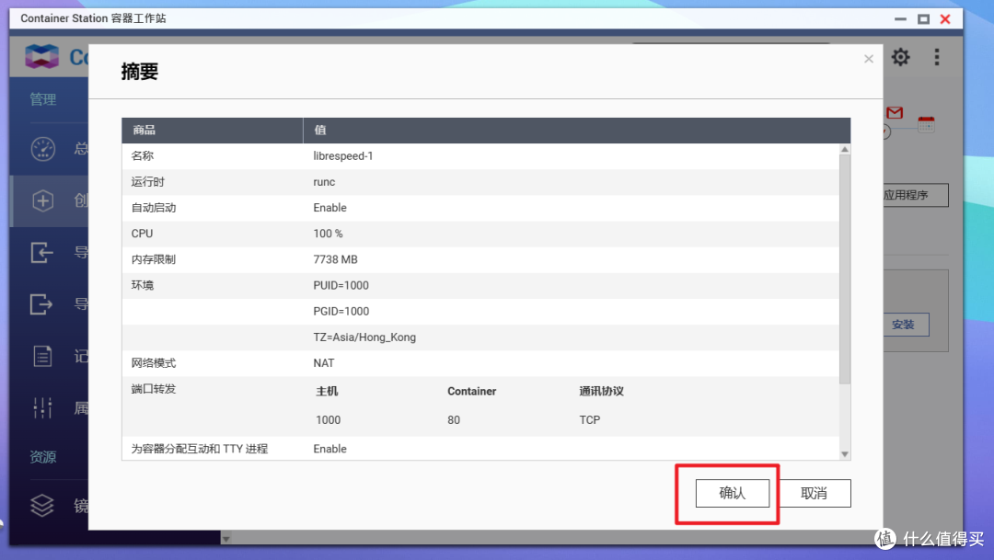Viewport: 994px width, 560px height.
Task: Click the Container column header in port table
Action: tap(471, 392)
